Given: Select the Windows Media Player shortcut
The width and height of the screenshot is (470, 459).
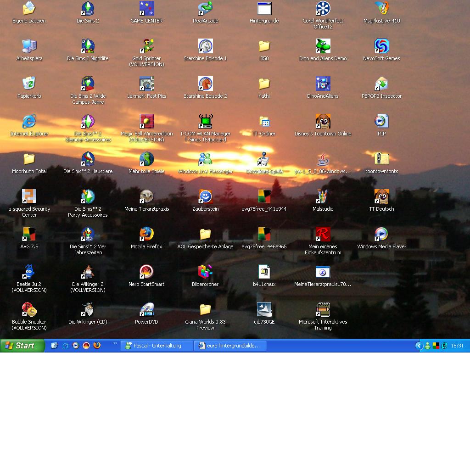Looking at the screenshot, I should (381, 235).
